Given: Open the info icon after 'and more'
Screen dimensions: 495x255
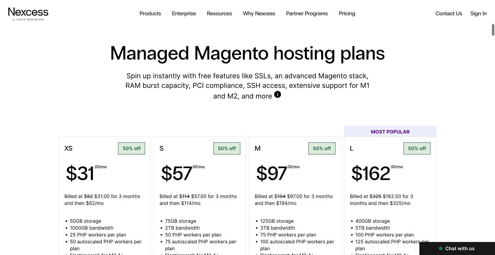Looking at the screenshot, I should pos(277,94).
